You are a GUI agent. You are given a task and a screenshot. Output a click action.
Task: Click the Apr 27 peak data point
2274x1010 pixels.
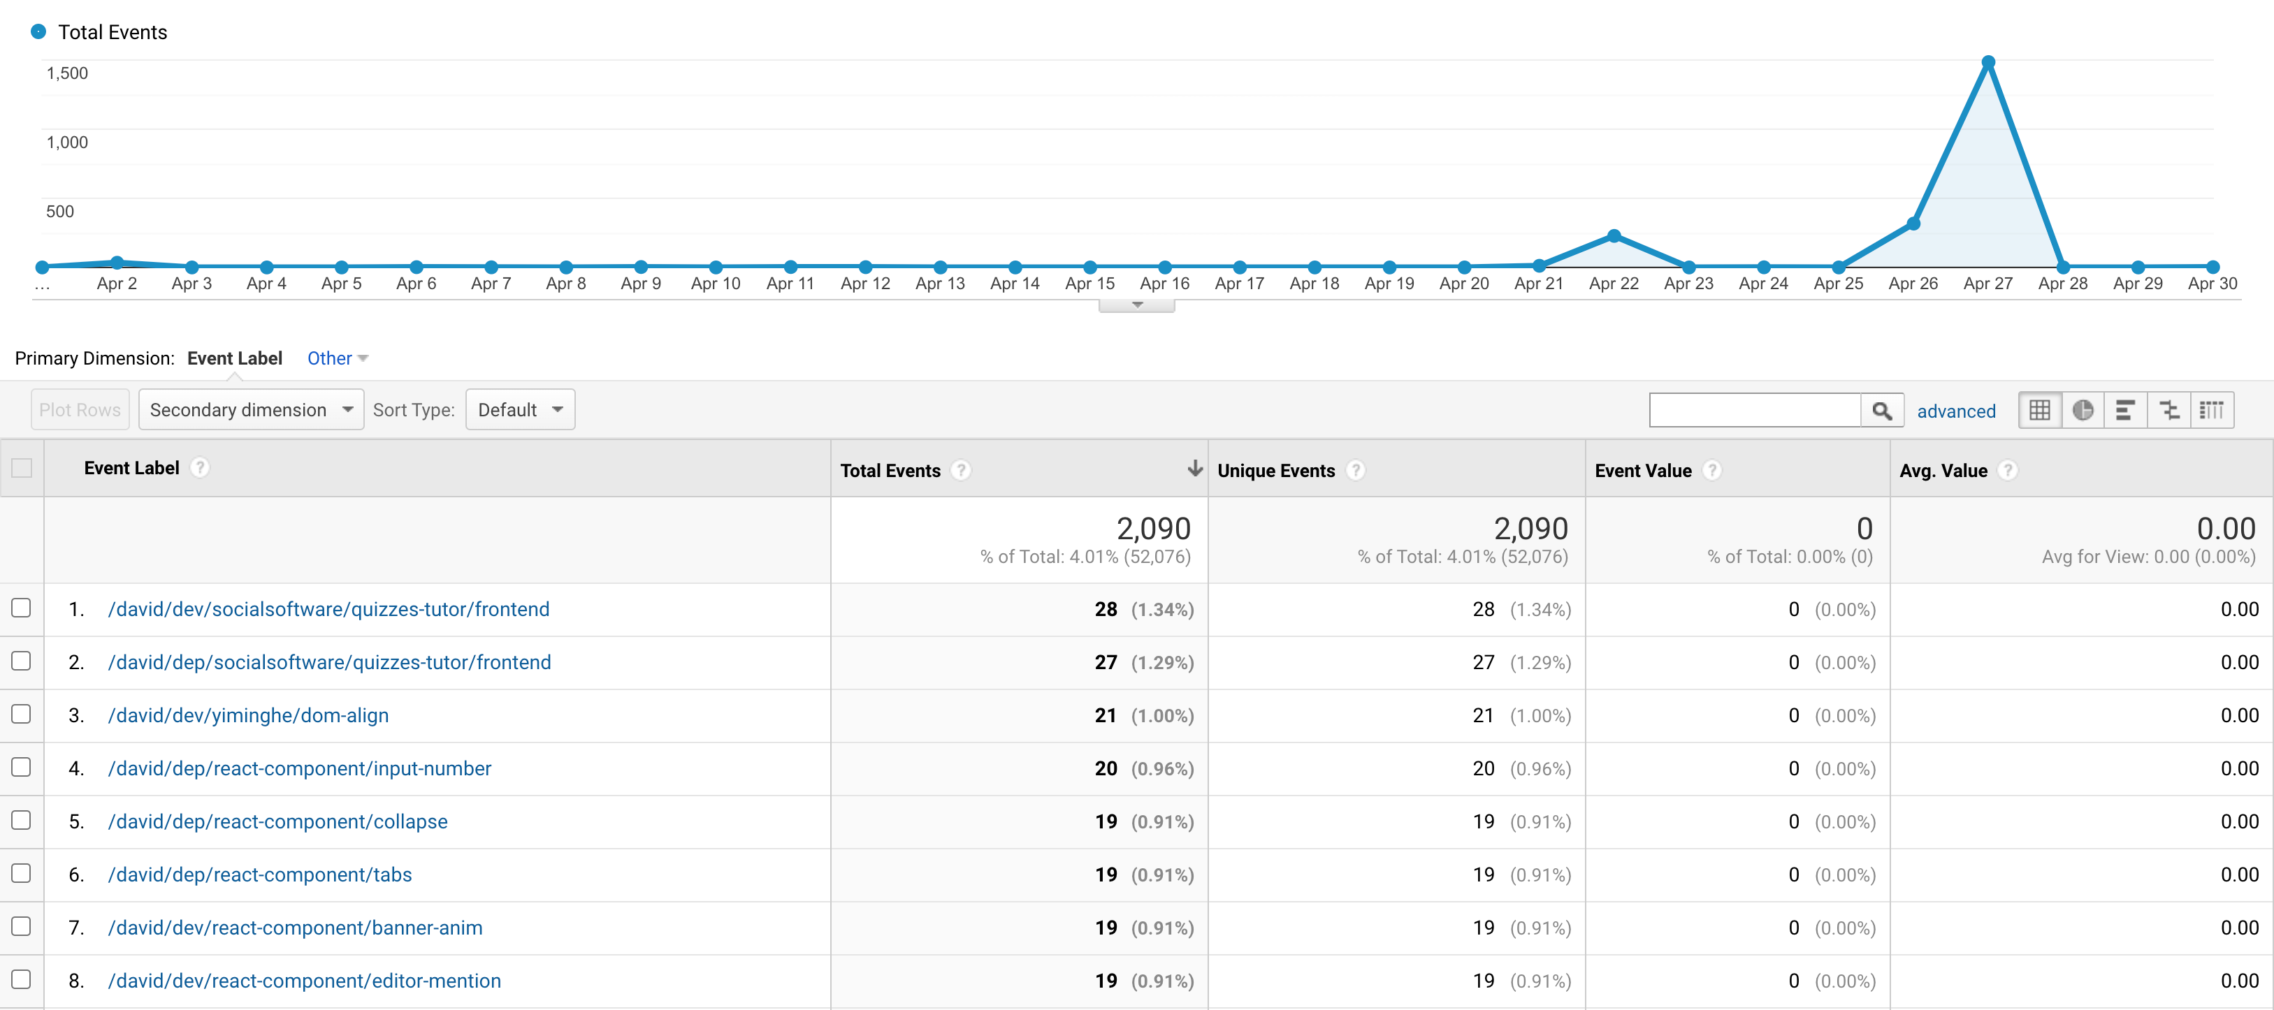pos(1988,63)
